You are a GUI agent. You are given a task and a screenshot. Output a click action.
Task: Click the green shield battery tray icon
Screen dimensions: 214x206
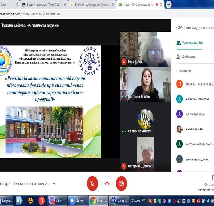[160, 201]
